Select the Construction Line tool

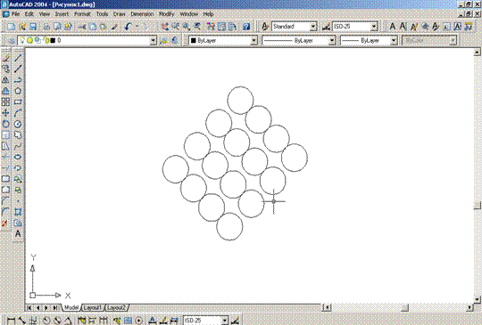18,69
